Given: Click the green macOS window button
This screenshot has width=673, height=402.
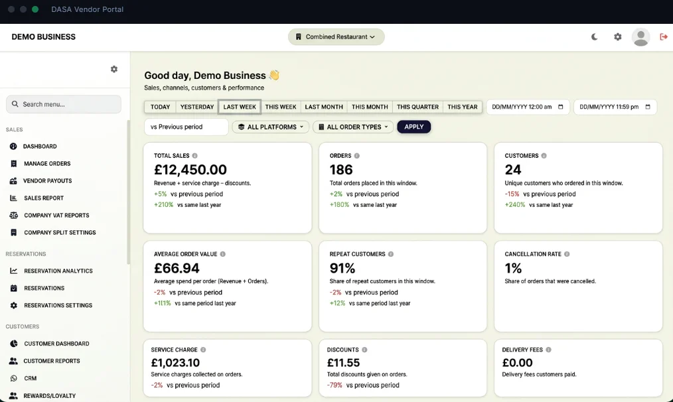Looking at the screenshot, I should pos(35,9).
